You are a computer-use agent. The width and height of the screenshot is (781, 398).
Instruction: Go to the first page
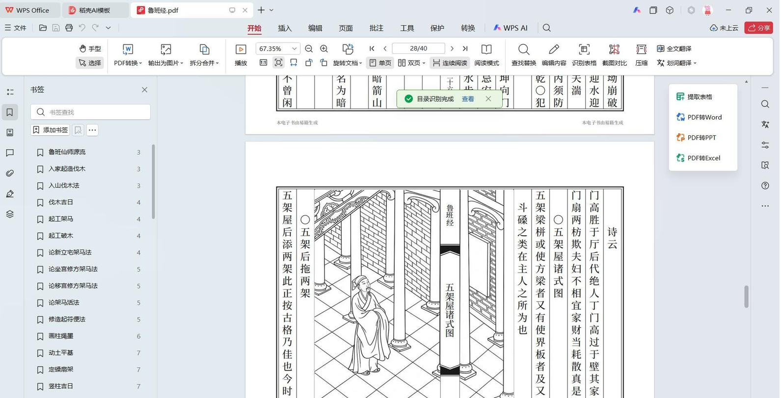(372, 49)
